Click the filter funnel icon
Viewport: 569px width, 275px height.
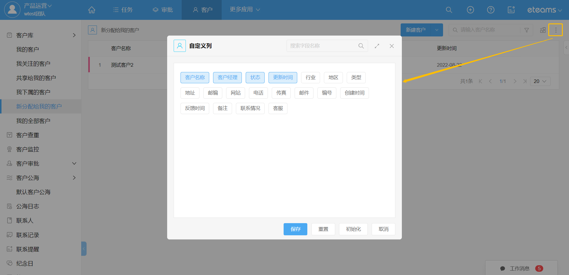(526, 30)
